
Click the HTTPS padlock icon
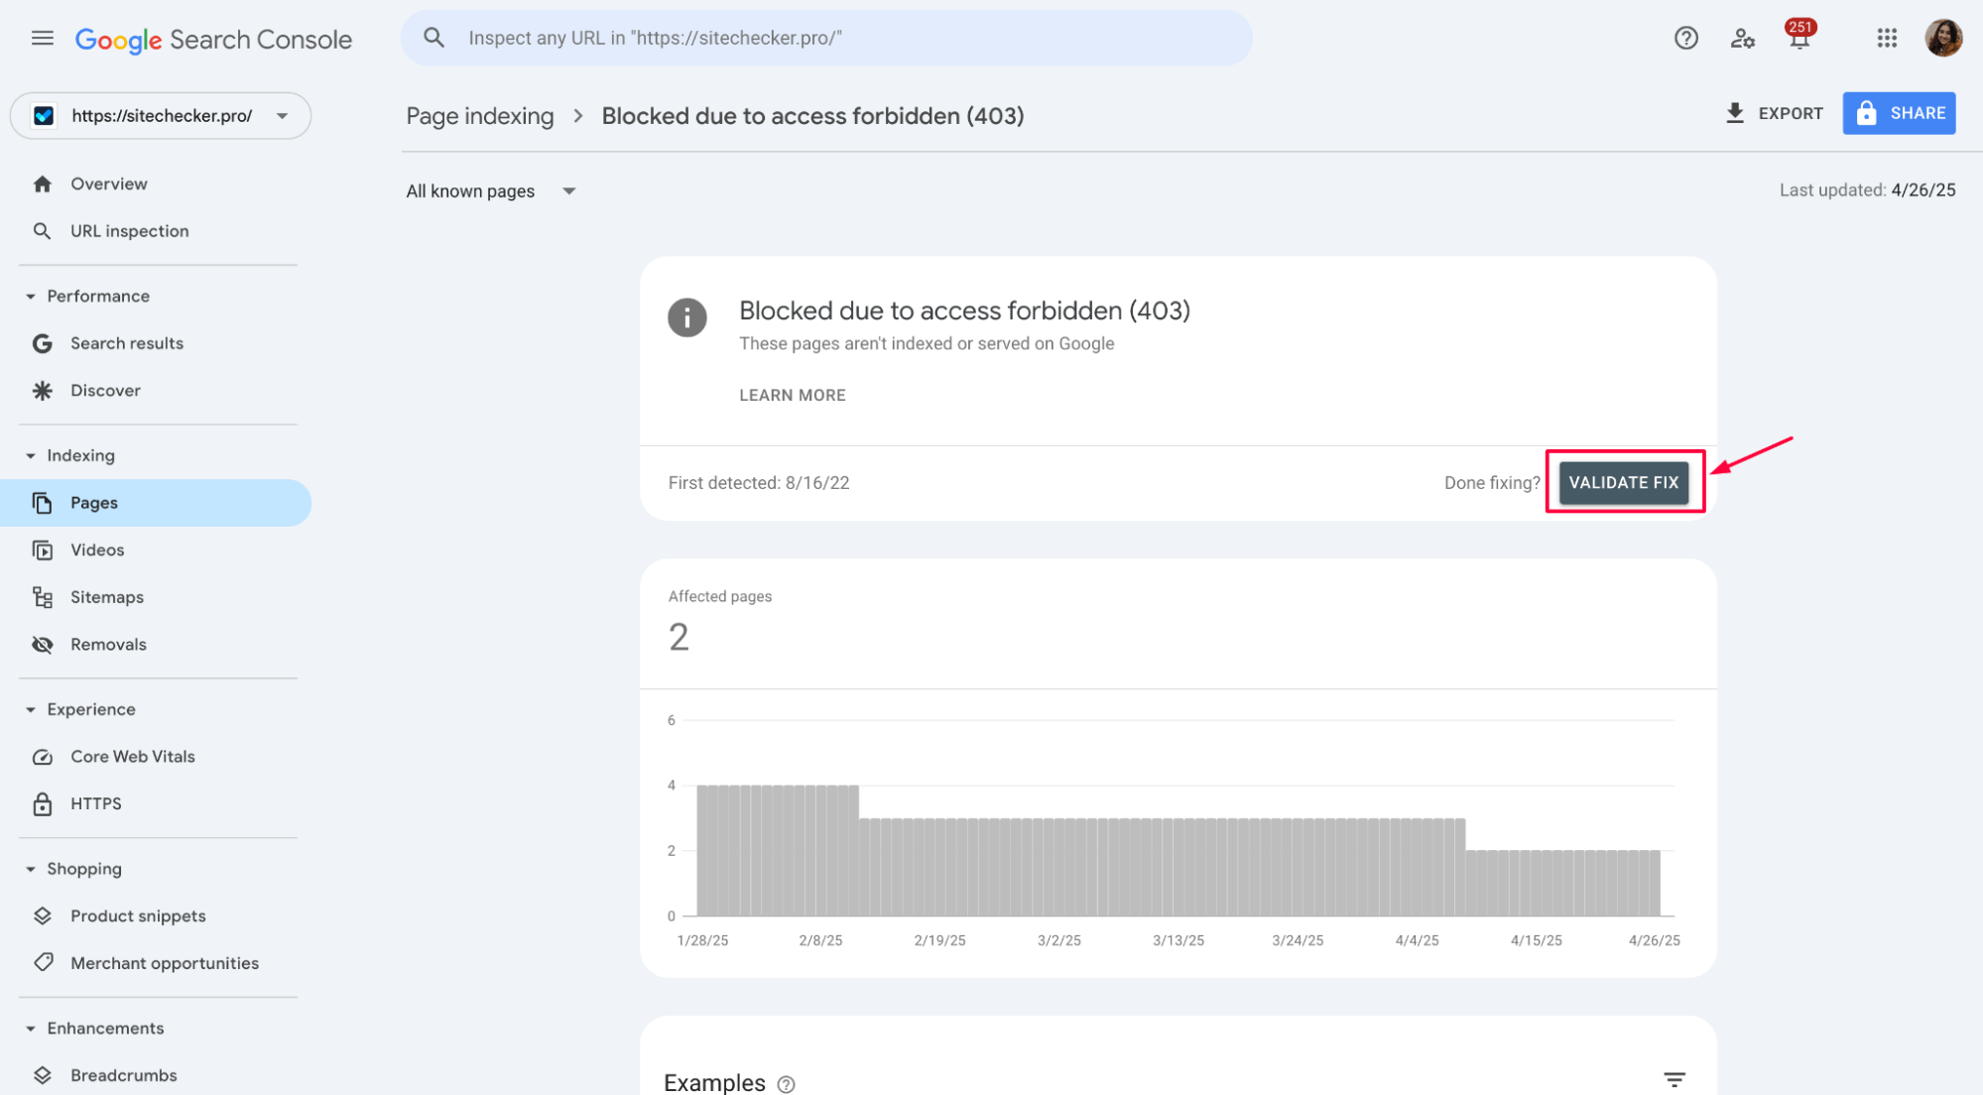click(x=43, y=803)
